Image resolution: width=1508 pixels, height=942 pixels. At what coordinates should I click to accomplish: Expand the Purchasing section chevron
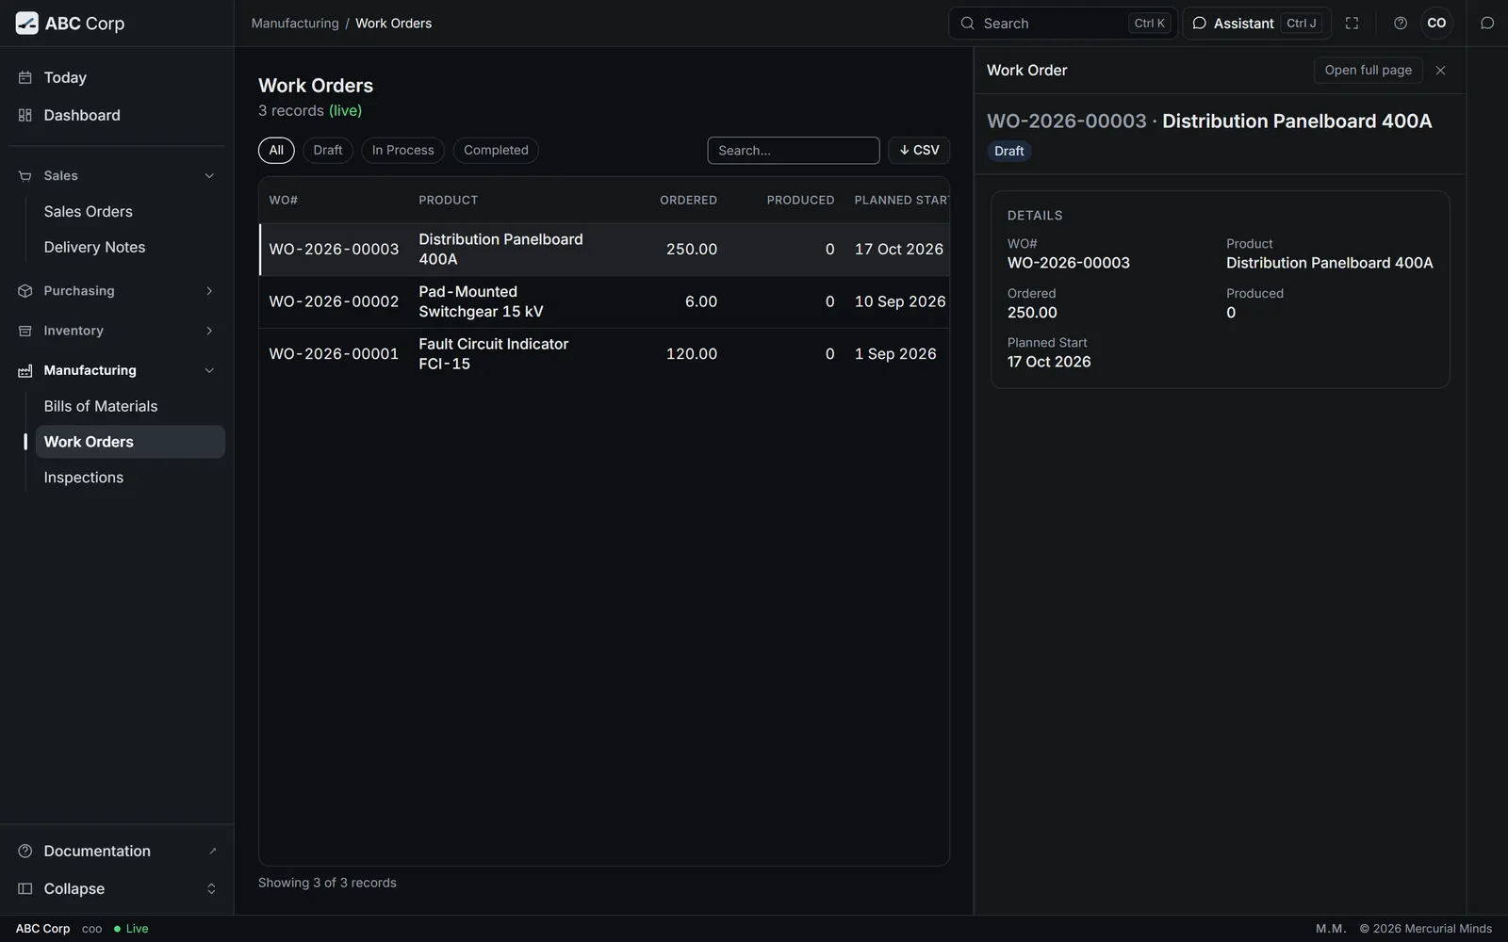209,291
